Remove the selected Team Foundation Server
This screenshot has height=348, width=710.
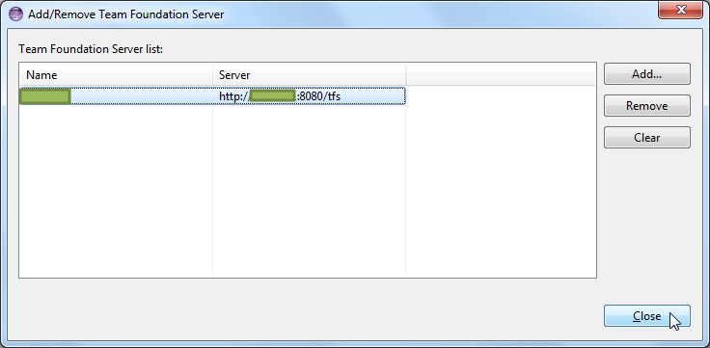pos(646,106)
